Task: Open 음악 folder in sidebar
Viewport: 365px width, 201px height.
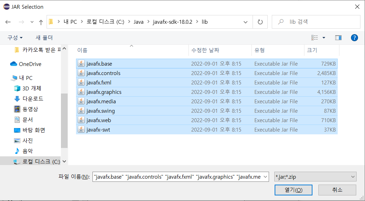Action: (23, 151)
